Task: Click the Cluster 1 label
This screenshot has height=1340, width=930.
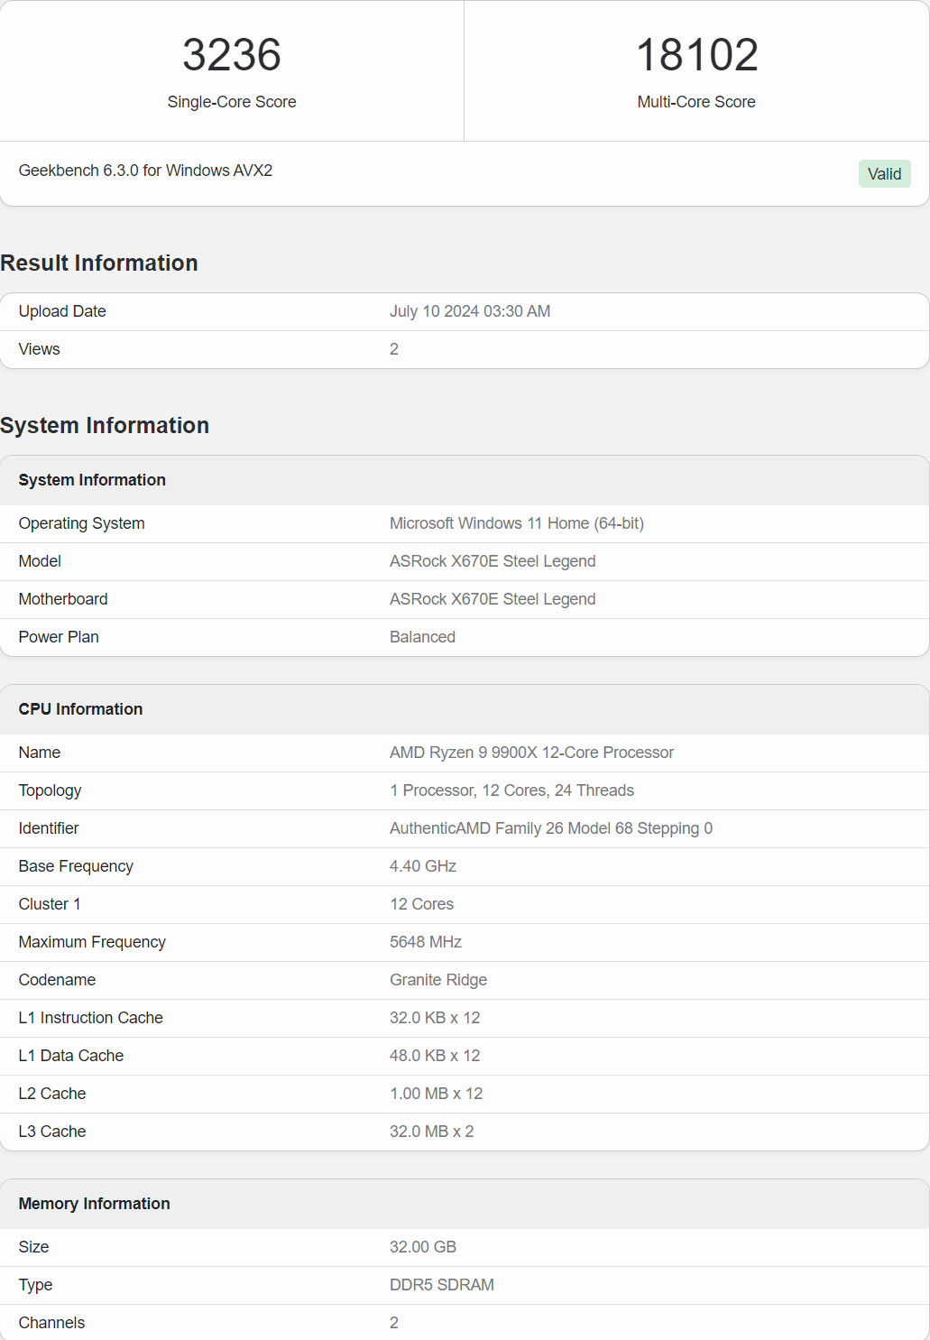Action: [x=50, y=904]
